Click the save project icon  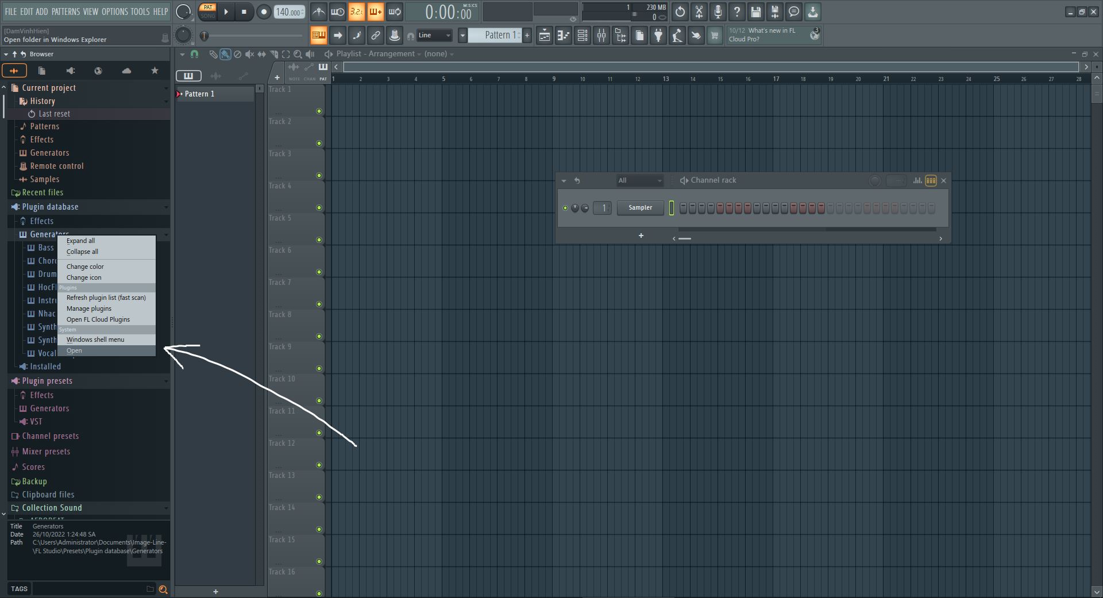pyautogui.click(x=756, y=11)
